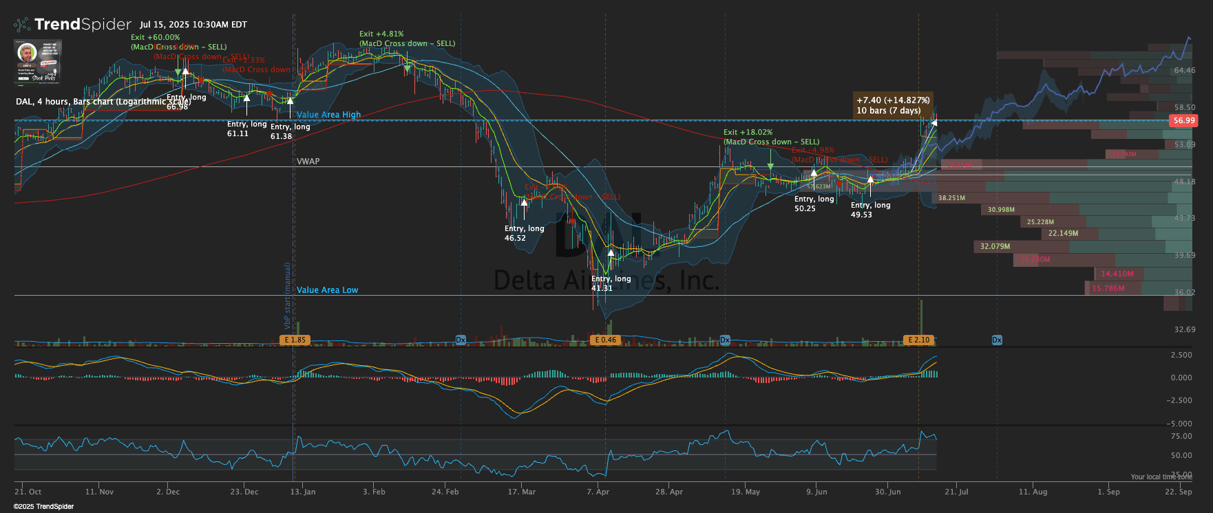Click the Dx dividend marker near 24. Feb
Screen dimensions: 1213x513
click(x=461, y=340)
